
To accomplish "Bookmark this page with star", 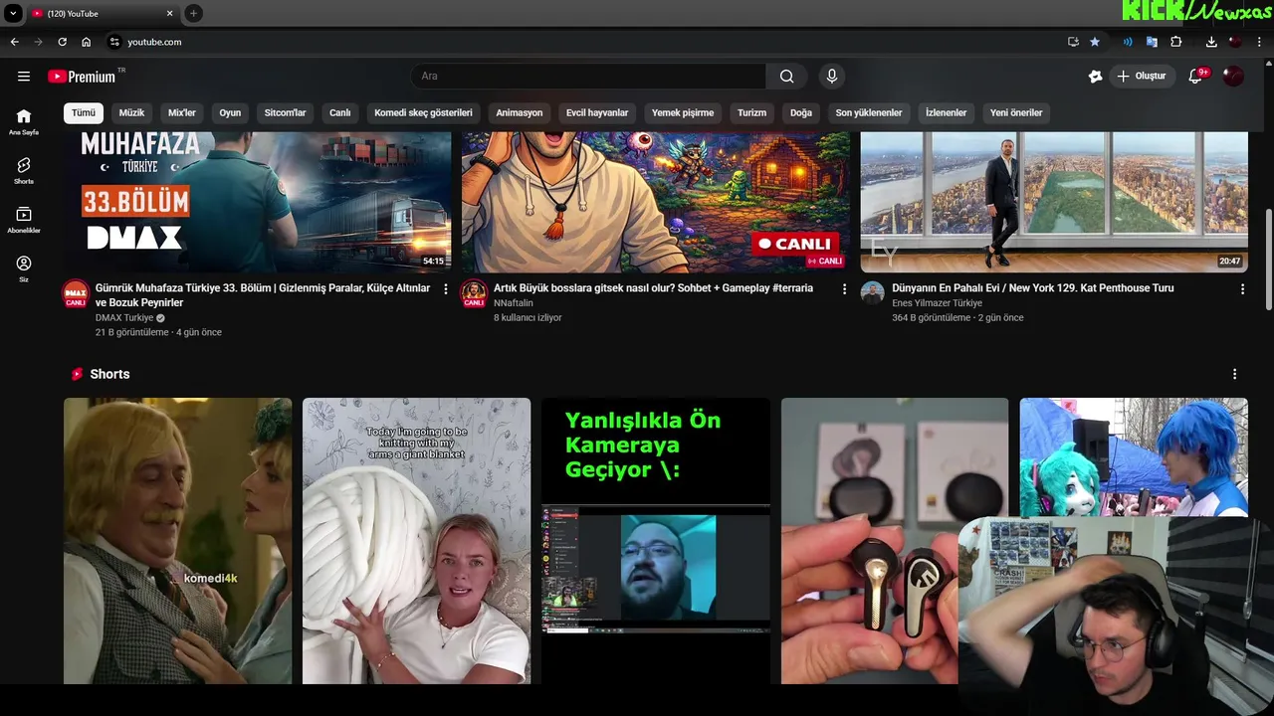I will point(1095,42).
